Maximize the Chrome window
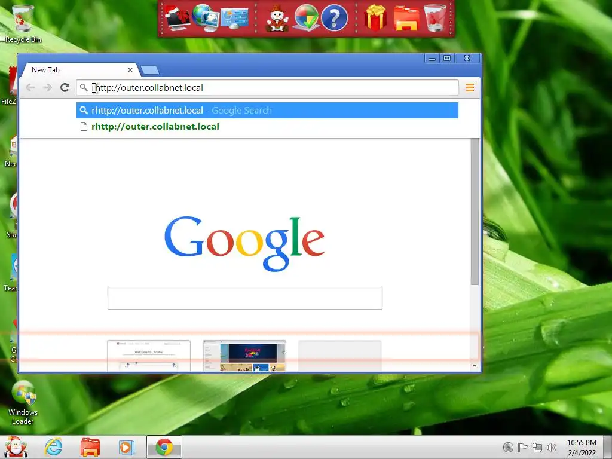 (x=447, y=59)
